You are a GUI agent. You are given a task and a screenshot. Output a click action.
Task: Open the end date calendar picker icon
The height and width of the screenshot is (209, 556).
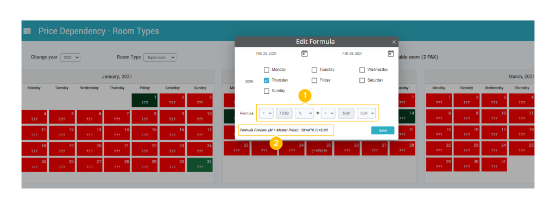390,54
